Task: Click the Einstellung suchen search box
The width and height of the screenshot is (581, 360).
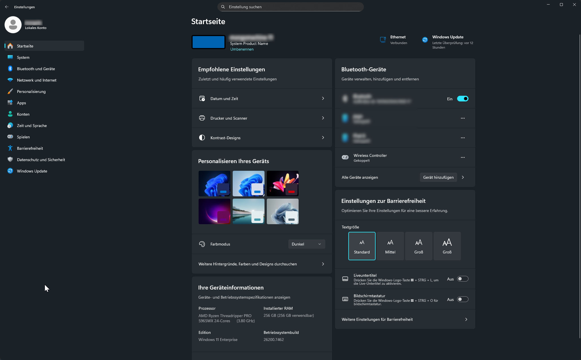Action: click(x=290, y=7)
